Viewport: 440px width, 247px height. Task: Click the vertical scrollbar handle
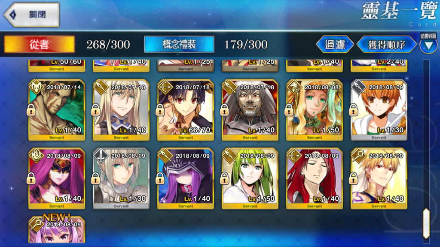coord(426,223)
